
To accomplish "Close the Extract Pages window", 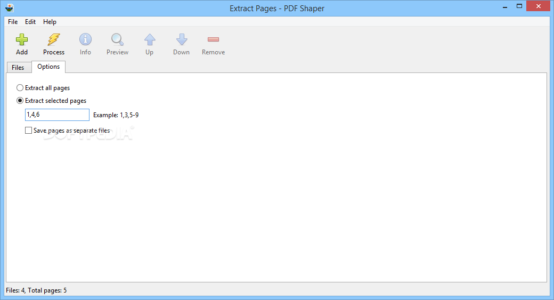I will click(539, 6).
